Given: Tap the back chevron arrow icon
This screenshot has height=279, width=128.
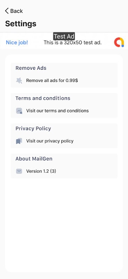Looking at the screenshot, I should pyautogui.click(x=7, y=11).
